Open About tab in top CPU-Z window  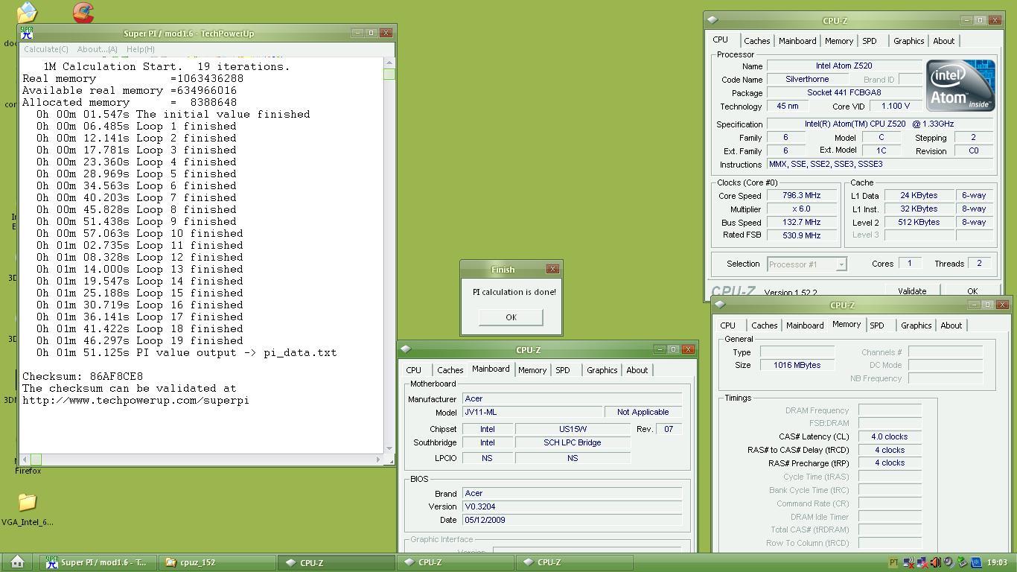943,41
